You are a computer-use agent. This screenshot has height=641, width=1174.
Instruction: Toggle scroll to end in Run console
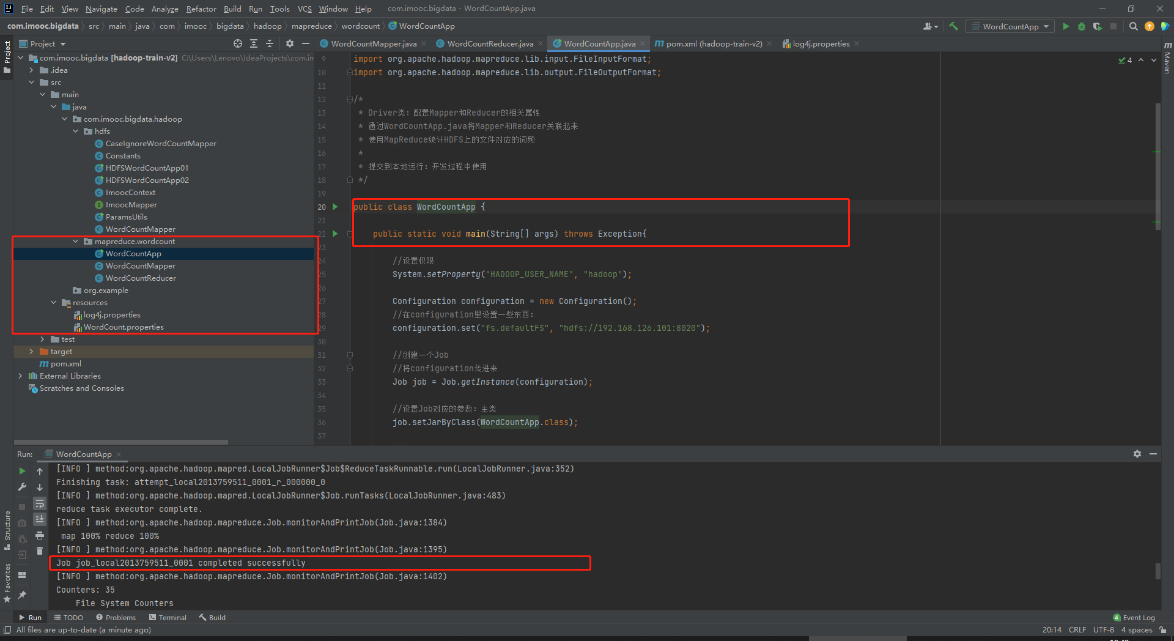40,519
